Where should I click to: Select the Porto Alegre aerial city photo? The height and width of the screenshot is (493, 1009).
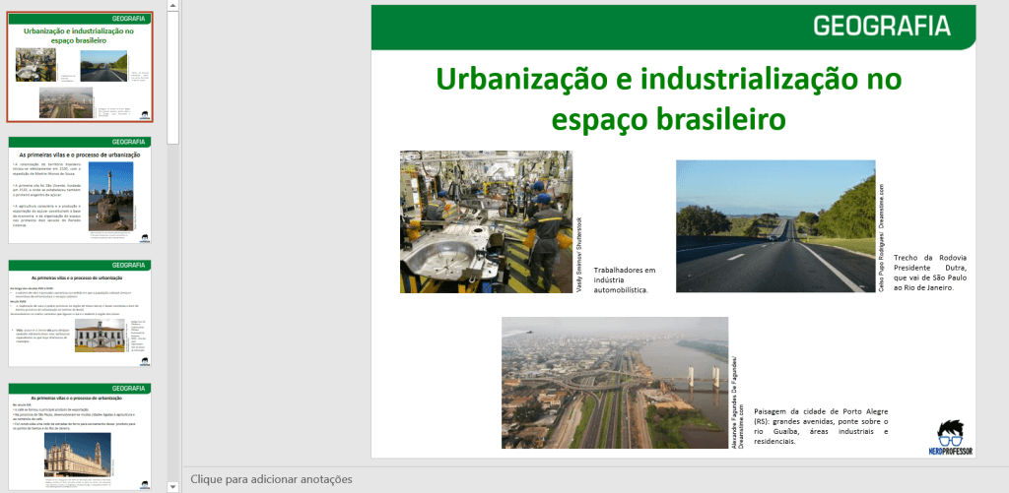(x=615, y=383)
